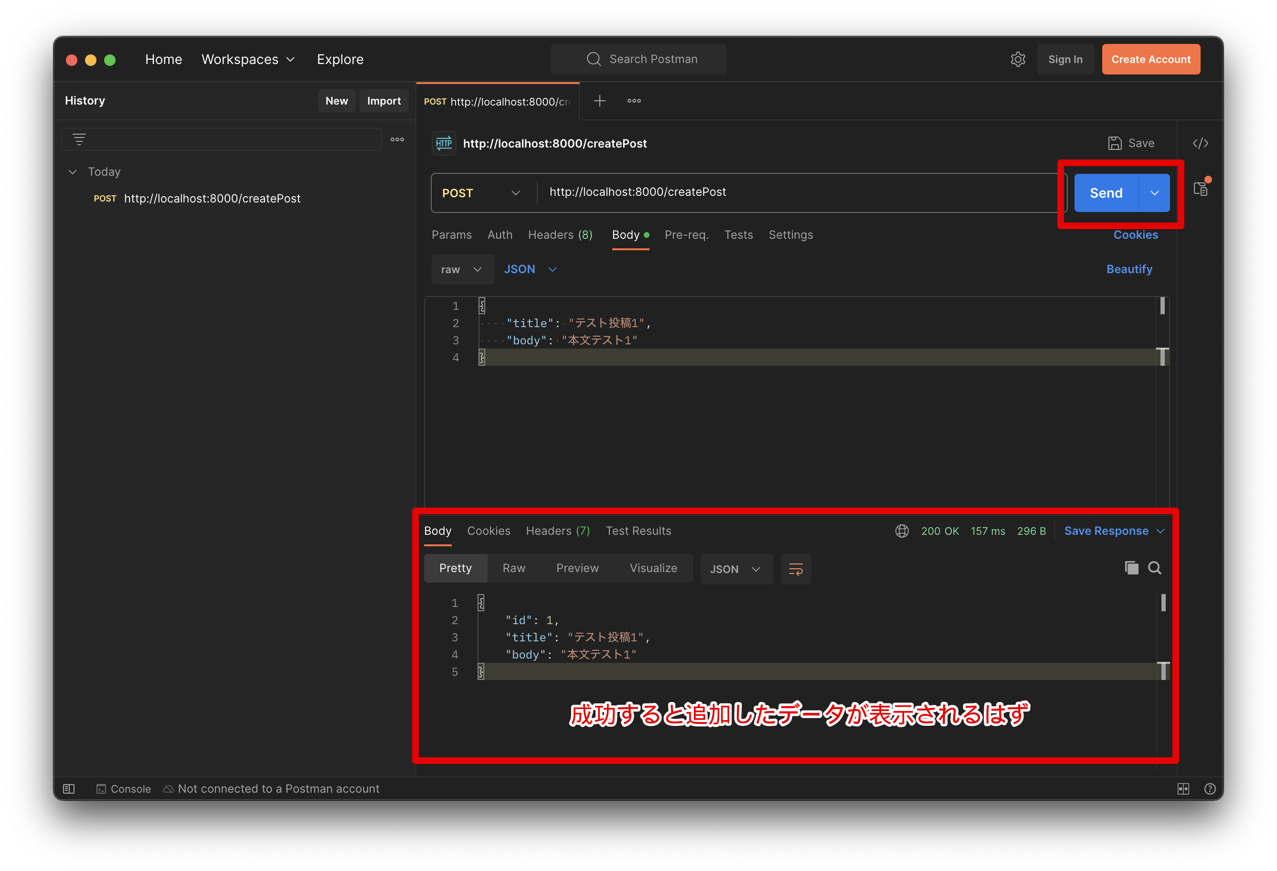
Task: Open the Cookies link under Send
Action: pos(1135,234)
